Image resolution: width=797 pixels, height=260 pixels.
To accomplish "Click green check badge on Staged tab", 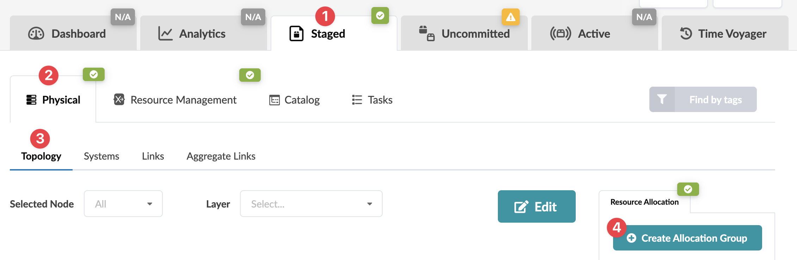I will point(380,16).
